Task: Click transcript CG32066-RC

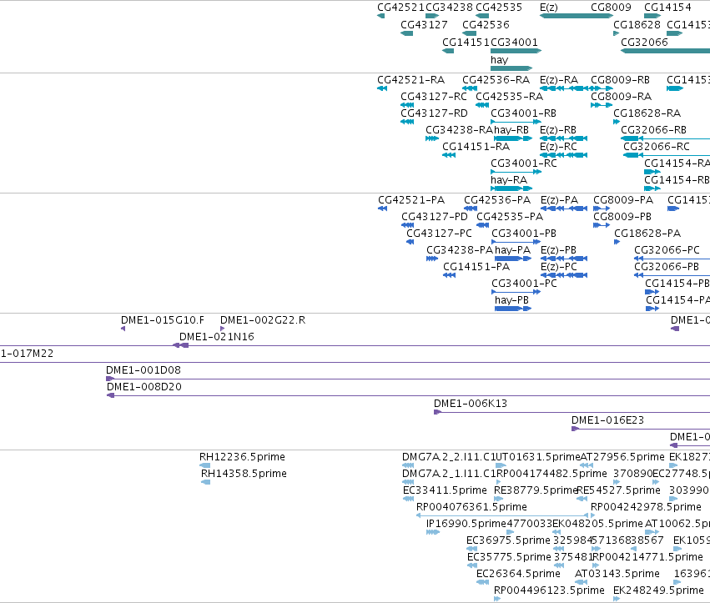Action: tap(657, 147)
